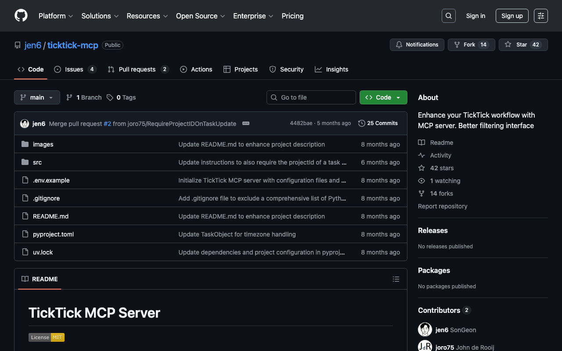Expand the green Code dropdown
The width and height of the screenshot is (562, 351).
[383, 97]
